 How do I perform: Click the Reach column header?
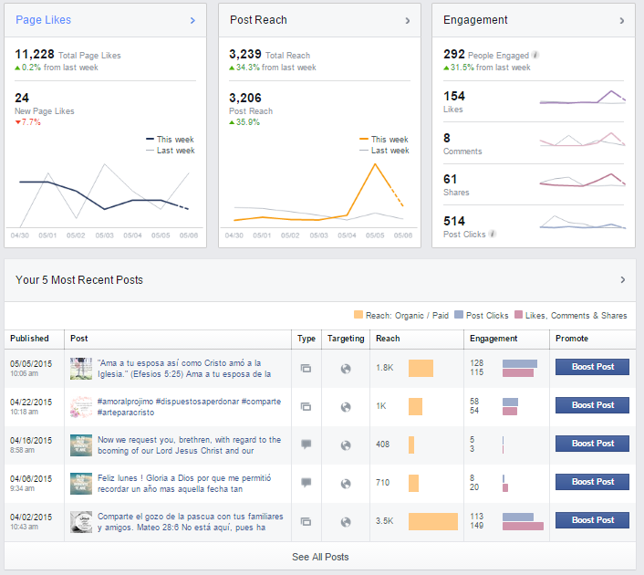click(x=388, y=339)
